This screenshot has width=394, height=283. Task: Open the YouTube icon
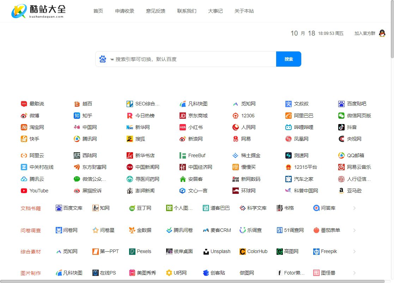click(24, 191)
